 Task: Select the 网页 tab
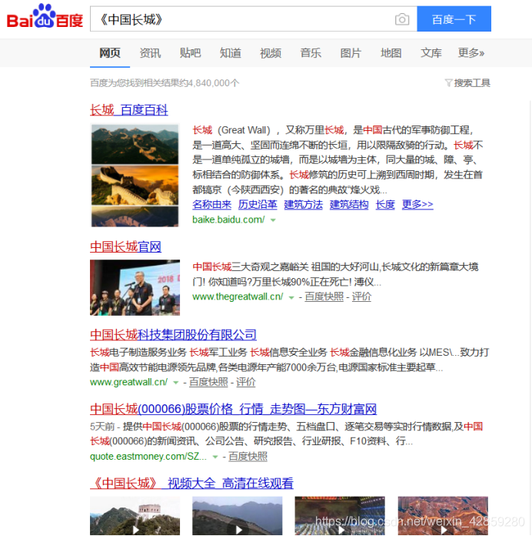click(x=110, y=53)
